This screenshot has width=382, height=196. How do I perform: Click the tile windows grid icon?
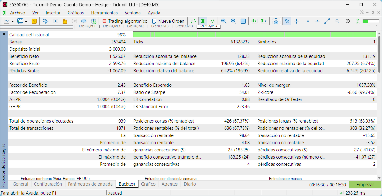coord(243,21)
